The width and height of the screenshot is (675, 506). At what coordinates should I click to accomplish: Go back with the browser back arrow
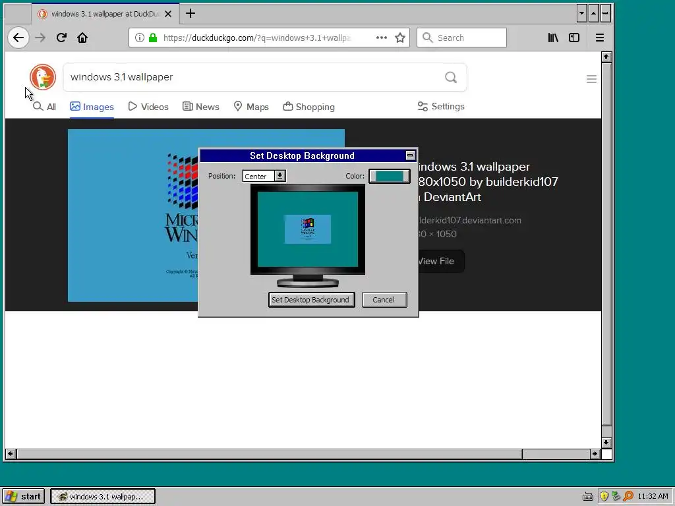pos(18,38)
